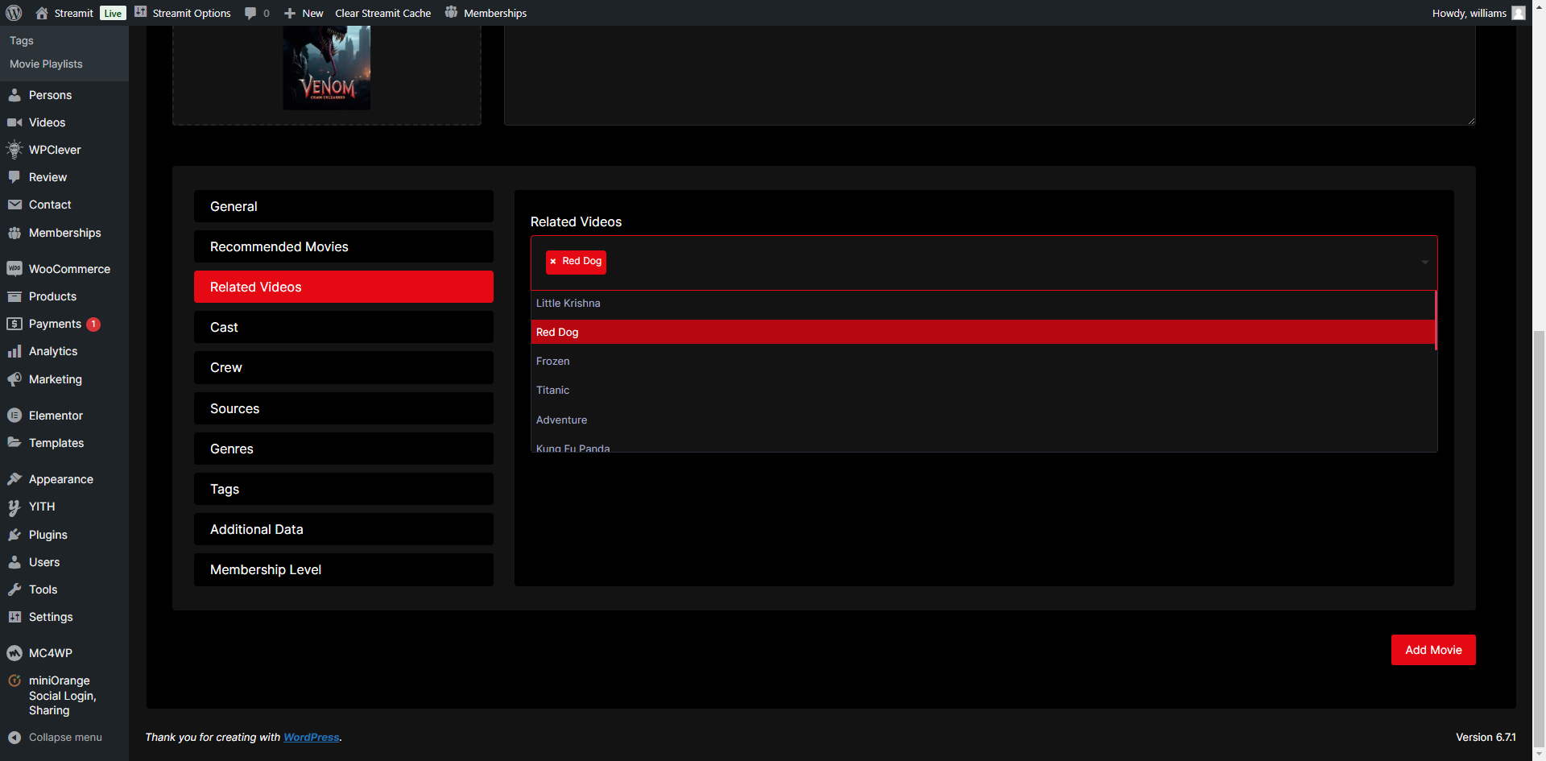Click the Analytics bar chart icon

pos(14,351)
